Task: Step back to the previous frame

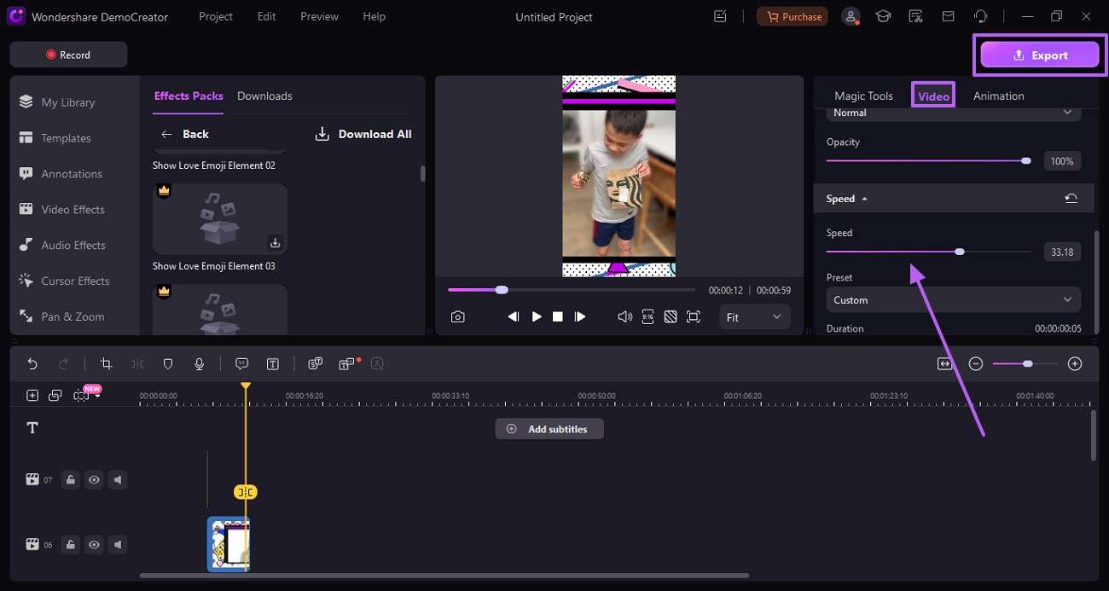Action: tap(513, 316)
